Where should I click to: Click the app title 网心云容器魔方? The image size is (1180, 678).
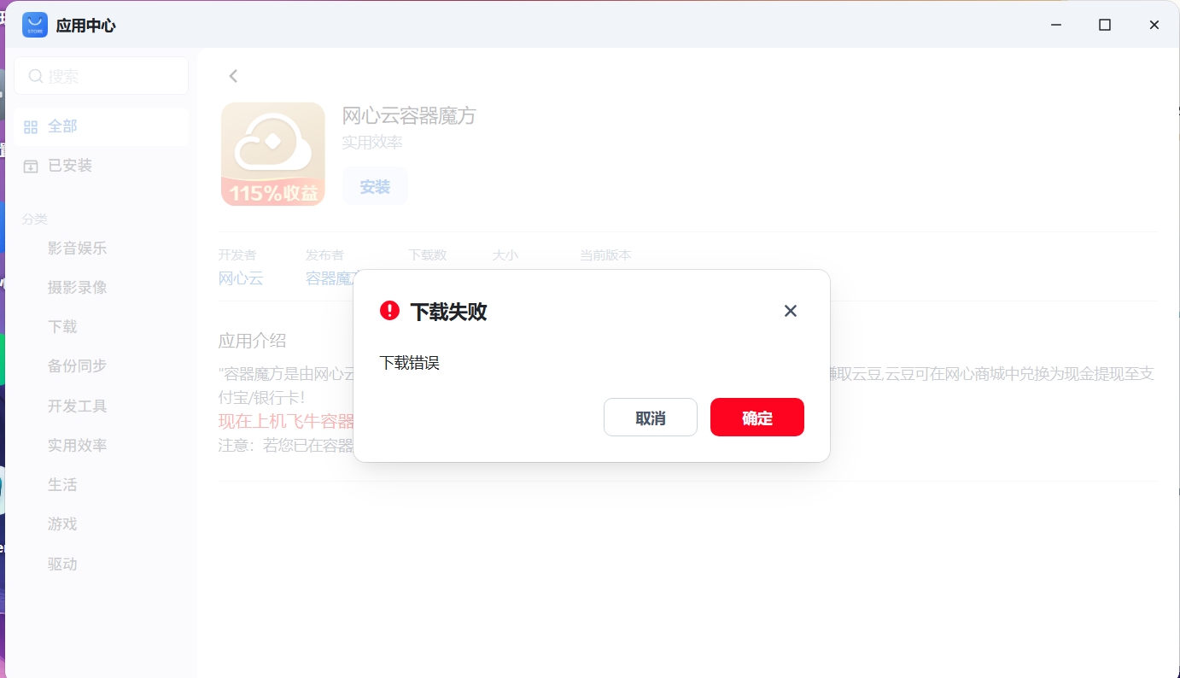click(x=409, y=116)
